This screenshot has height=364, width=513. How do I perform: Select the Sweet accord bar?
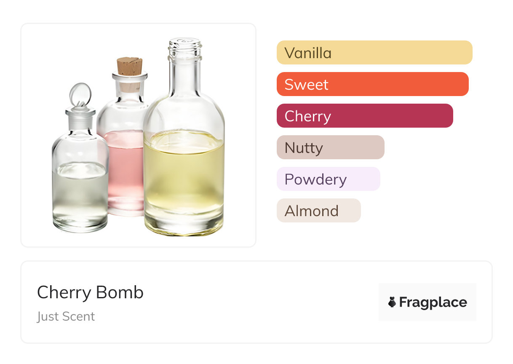pos(372,84)
